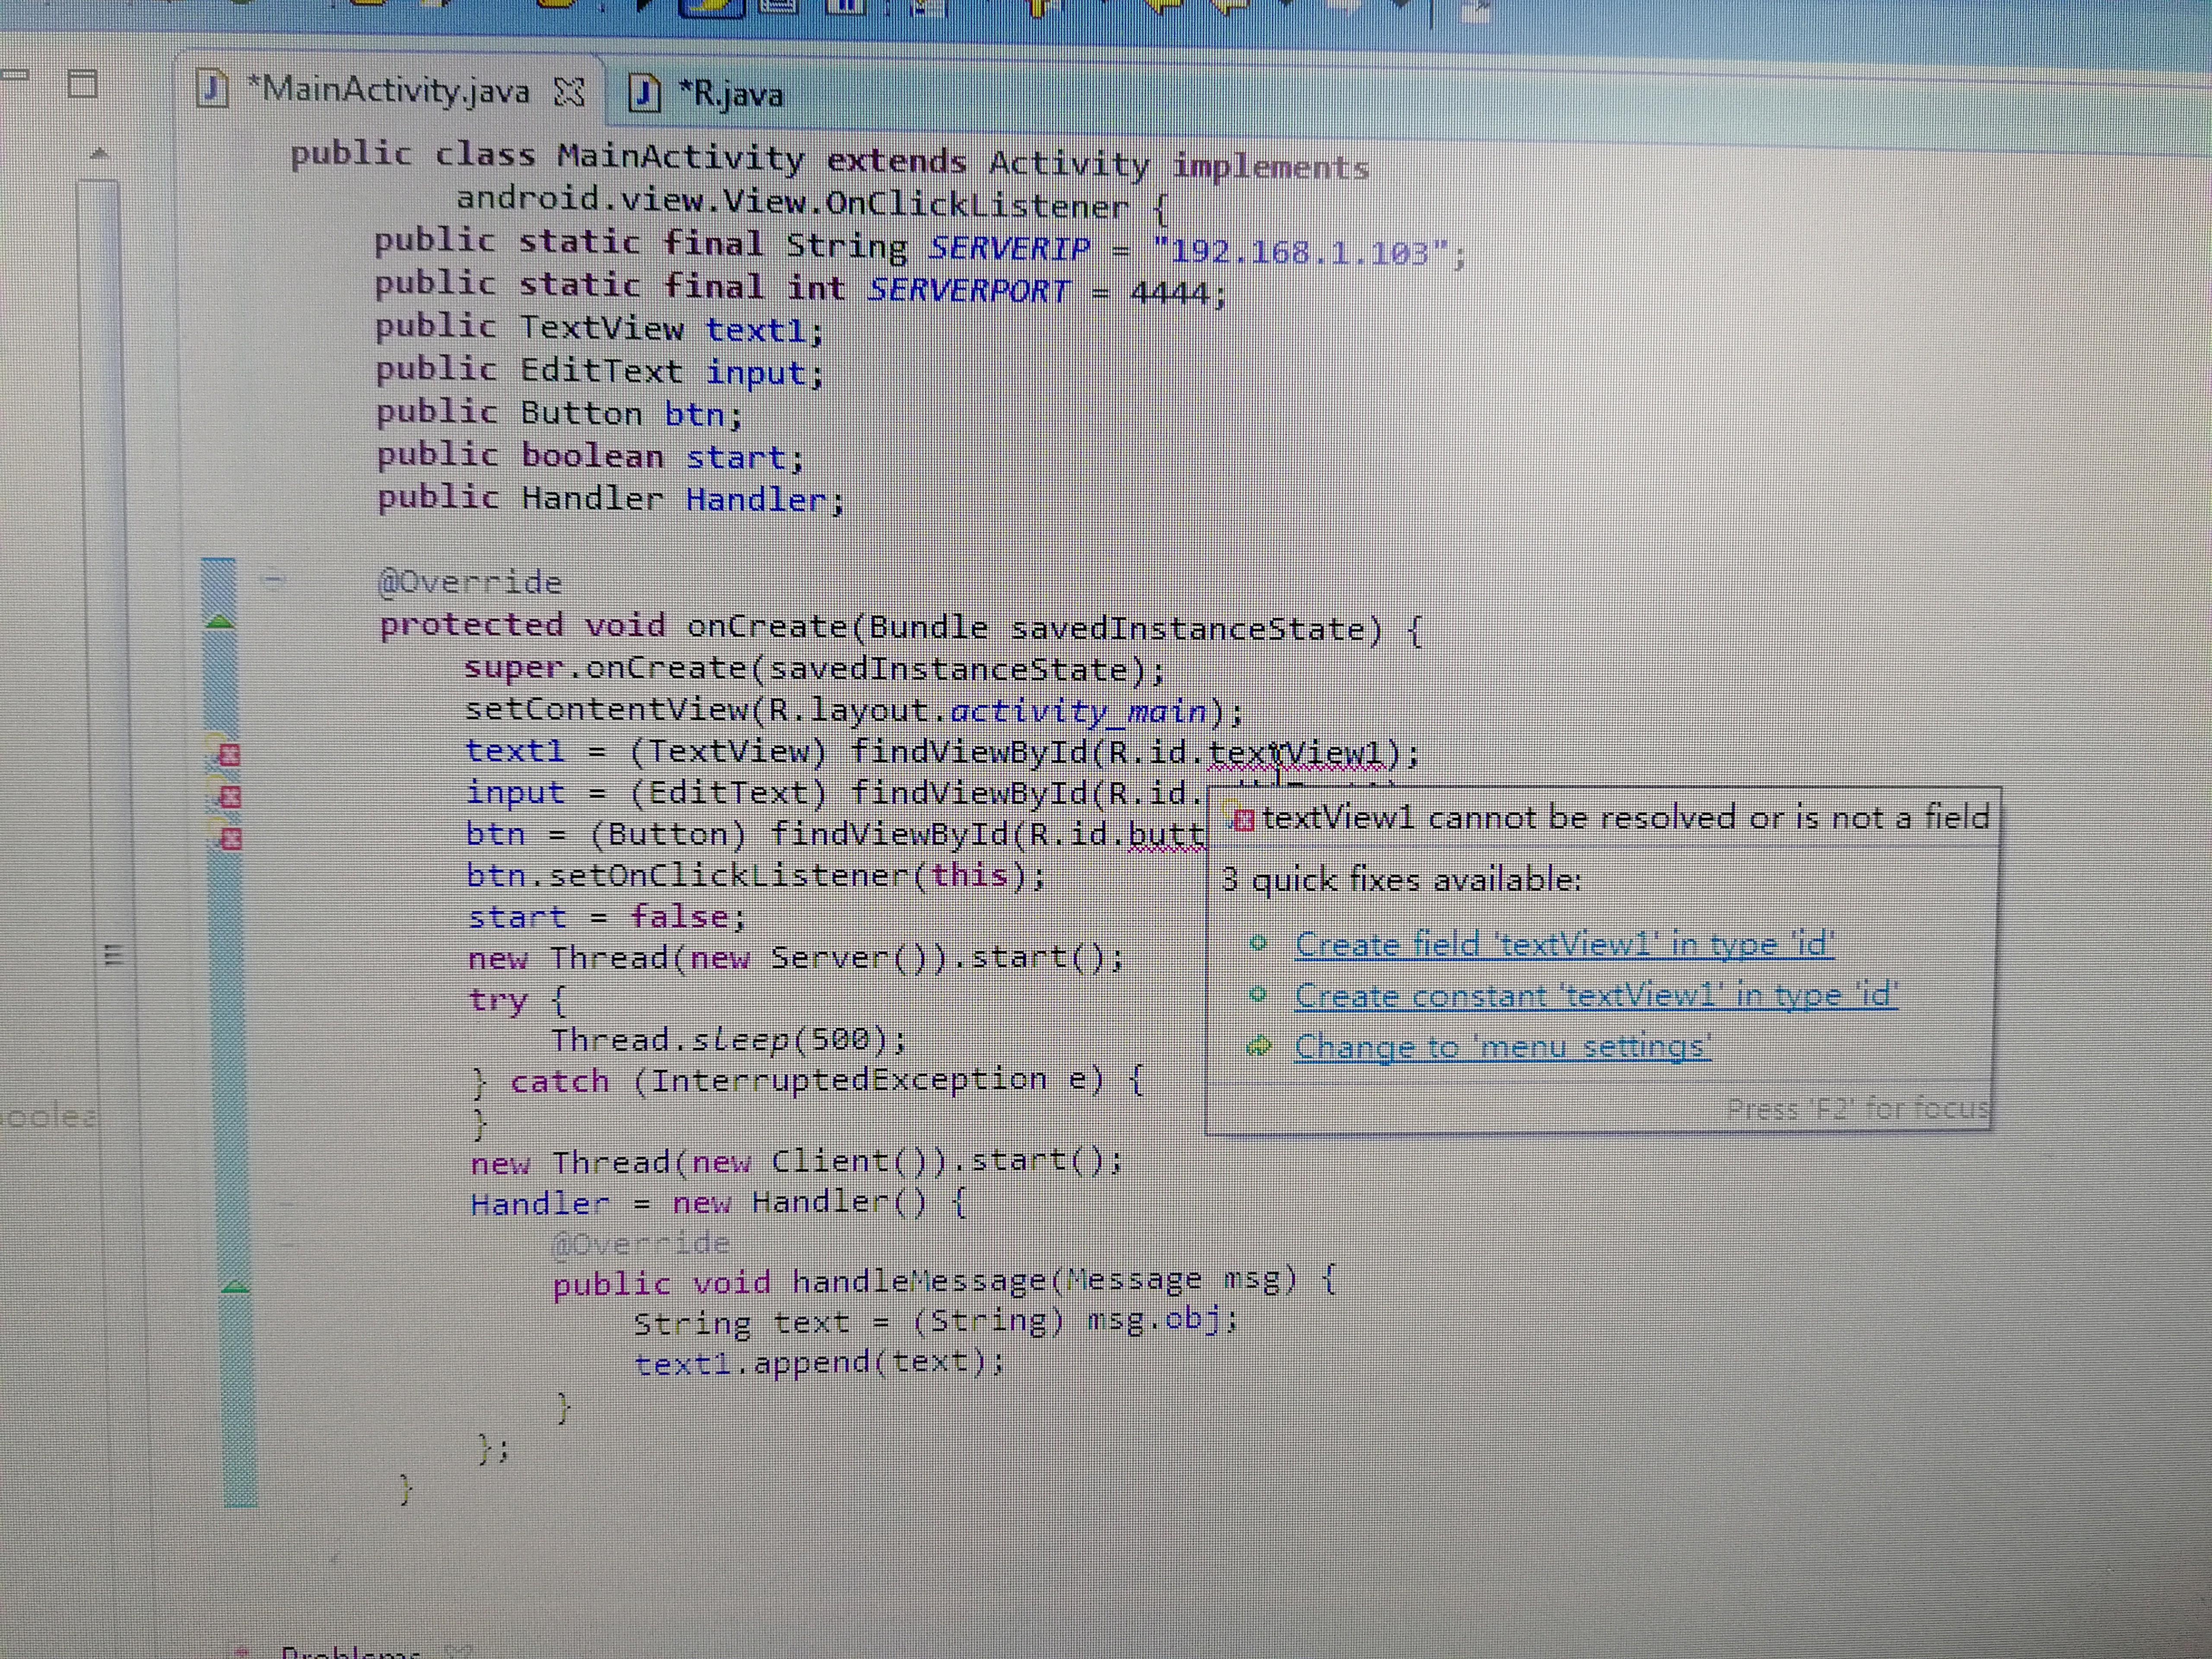Click the 'start = false;' statement
The width and height of the screenshot is (2212, 1659).
[607, 917]
